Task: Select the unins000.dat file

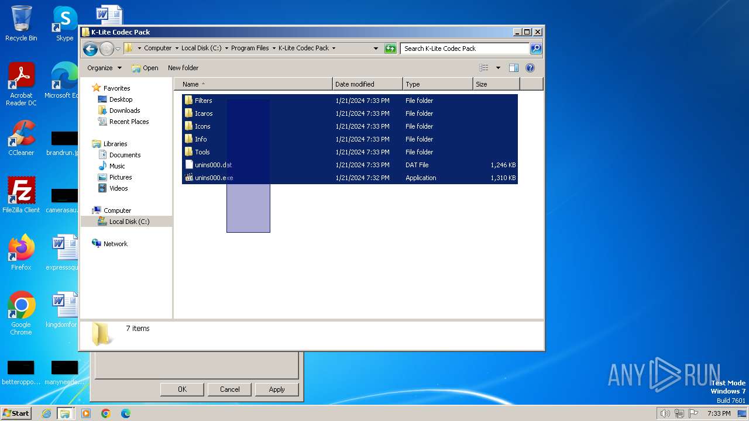Action: coord(349,165)
